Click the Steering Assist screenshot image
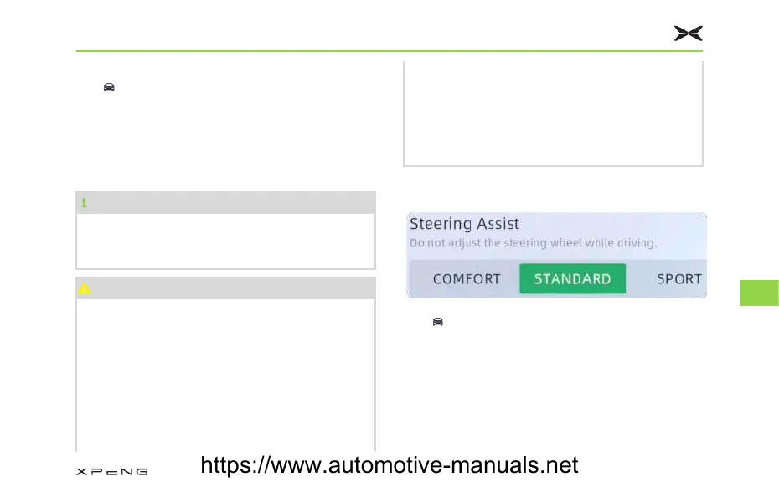 556,255
